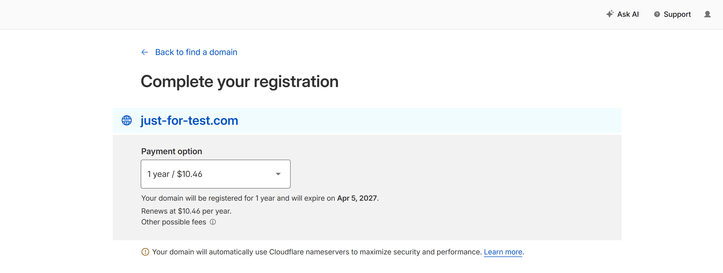Click the Other possible fees text
The image size is (723, 273).
pos(174,222)
